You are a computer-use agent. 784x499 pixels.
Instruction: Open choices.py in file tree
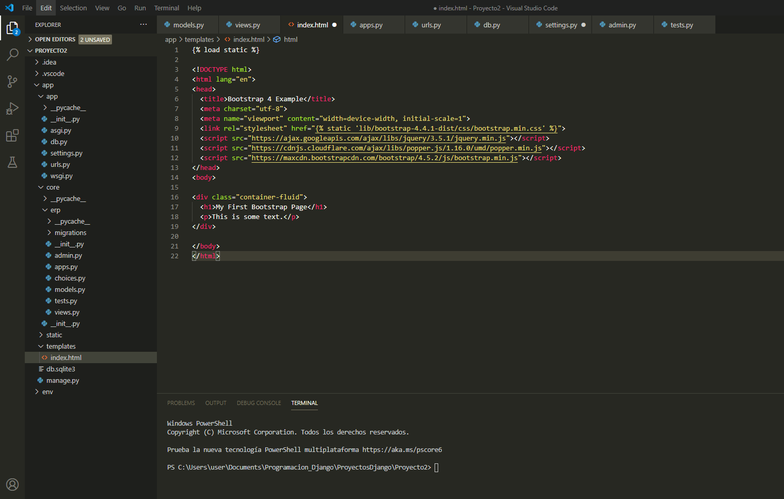click(x=91, y=278)
